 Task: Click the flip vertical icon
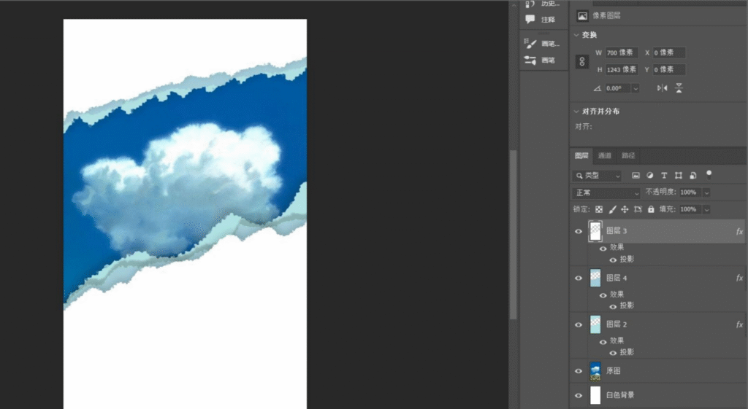(679, 88)
